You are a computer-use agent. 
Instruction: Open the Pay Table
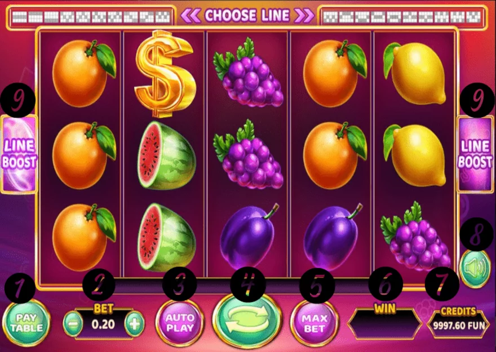pos(26,323)
